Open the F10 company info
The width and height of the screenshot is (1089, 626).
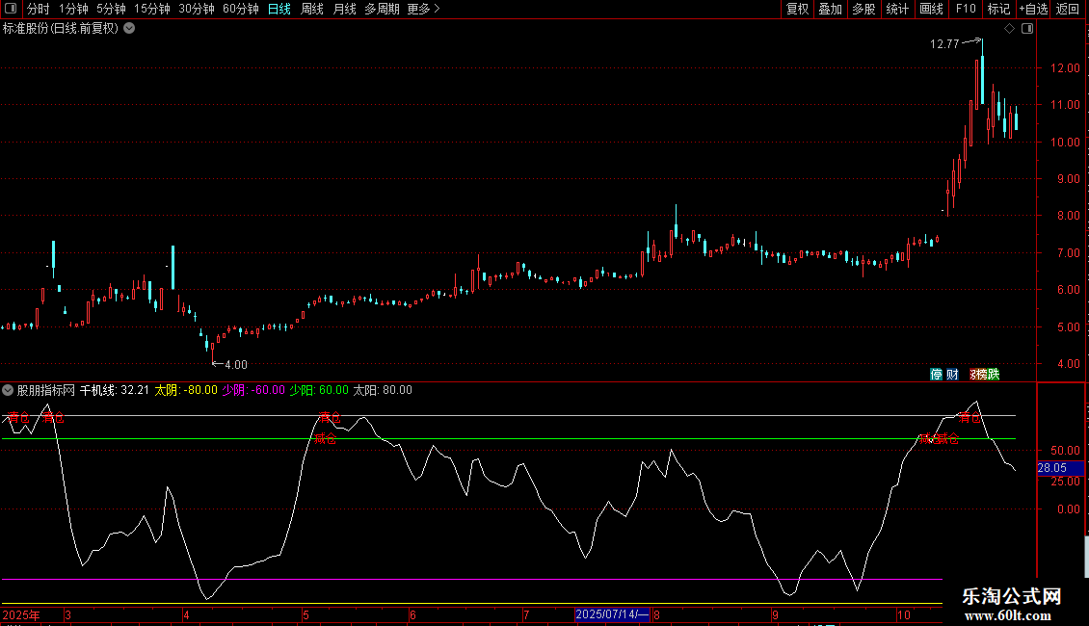click(965, 9)
